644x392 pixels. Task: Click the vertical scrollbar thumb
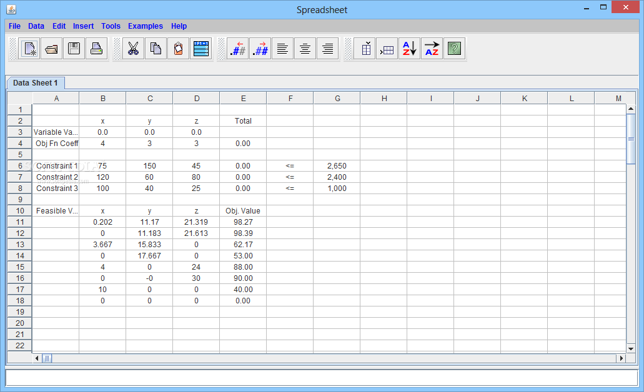click(631, 139)
